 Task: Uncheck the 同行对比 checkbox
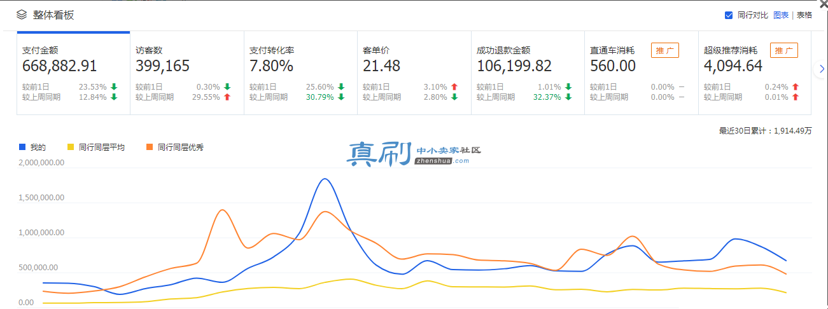click(729, 15)
